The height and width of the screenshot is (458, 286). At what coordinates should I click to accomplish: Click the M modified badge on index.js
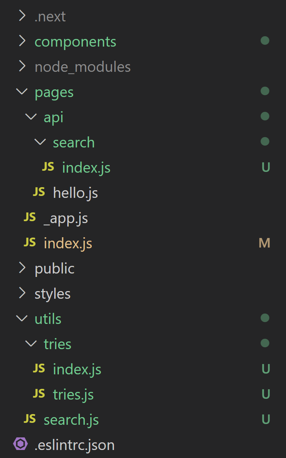point(264,243)
